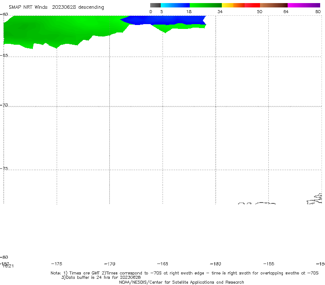The height and width of the screenshot is (285, 325).
Task: Click the coastline outline at the map's right edge
Action: click(x=315, y=199)
